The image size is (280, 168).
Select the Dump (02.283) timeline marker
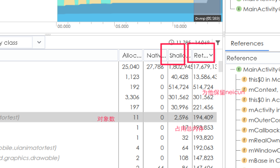pyautogui.click(x=207, y=18)
